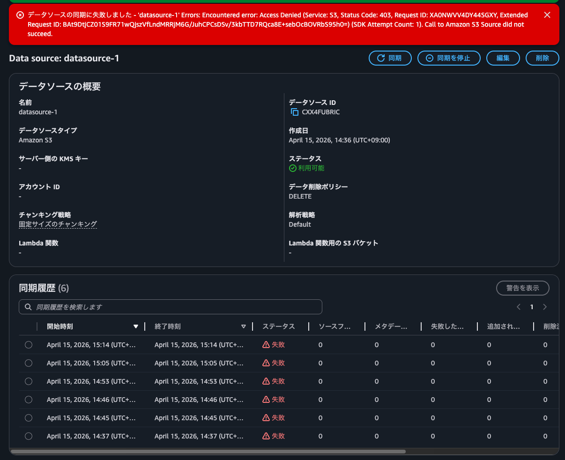Click the previous page chevron in pagination
The width and height of the screenshot is (565, 460).
click(x=518, y=307)
